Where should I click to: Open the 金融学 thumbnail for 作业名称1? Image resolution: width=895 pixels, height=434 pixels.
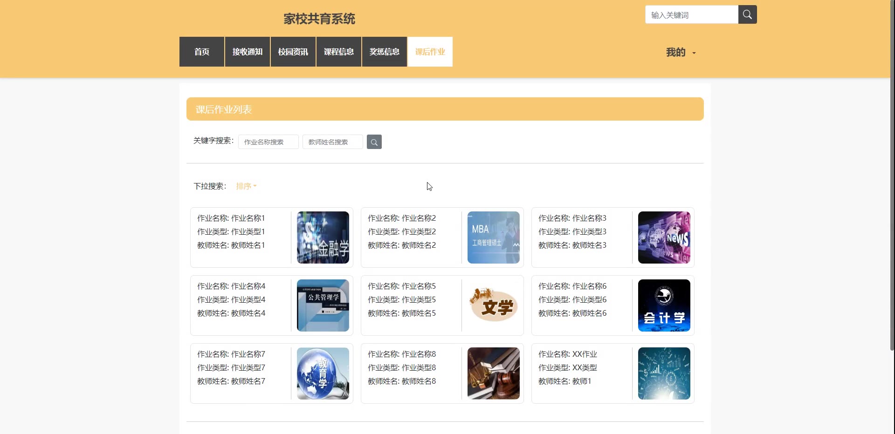pyautogui.click(x=323, y=237)
